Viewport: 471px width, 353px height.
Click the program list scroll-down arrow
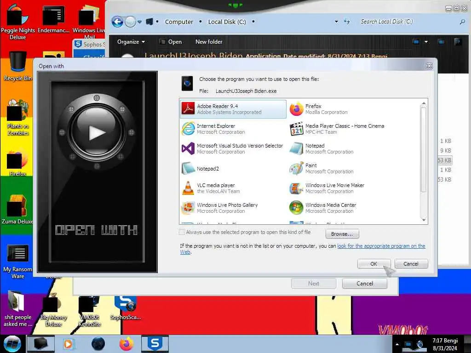(x=424, y=220)
